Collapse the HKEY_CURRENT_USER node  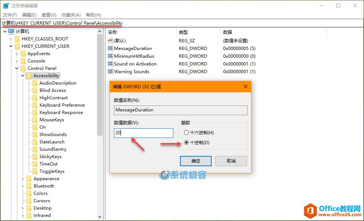(11, 46)
